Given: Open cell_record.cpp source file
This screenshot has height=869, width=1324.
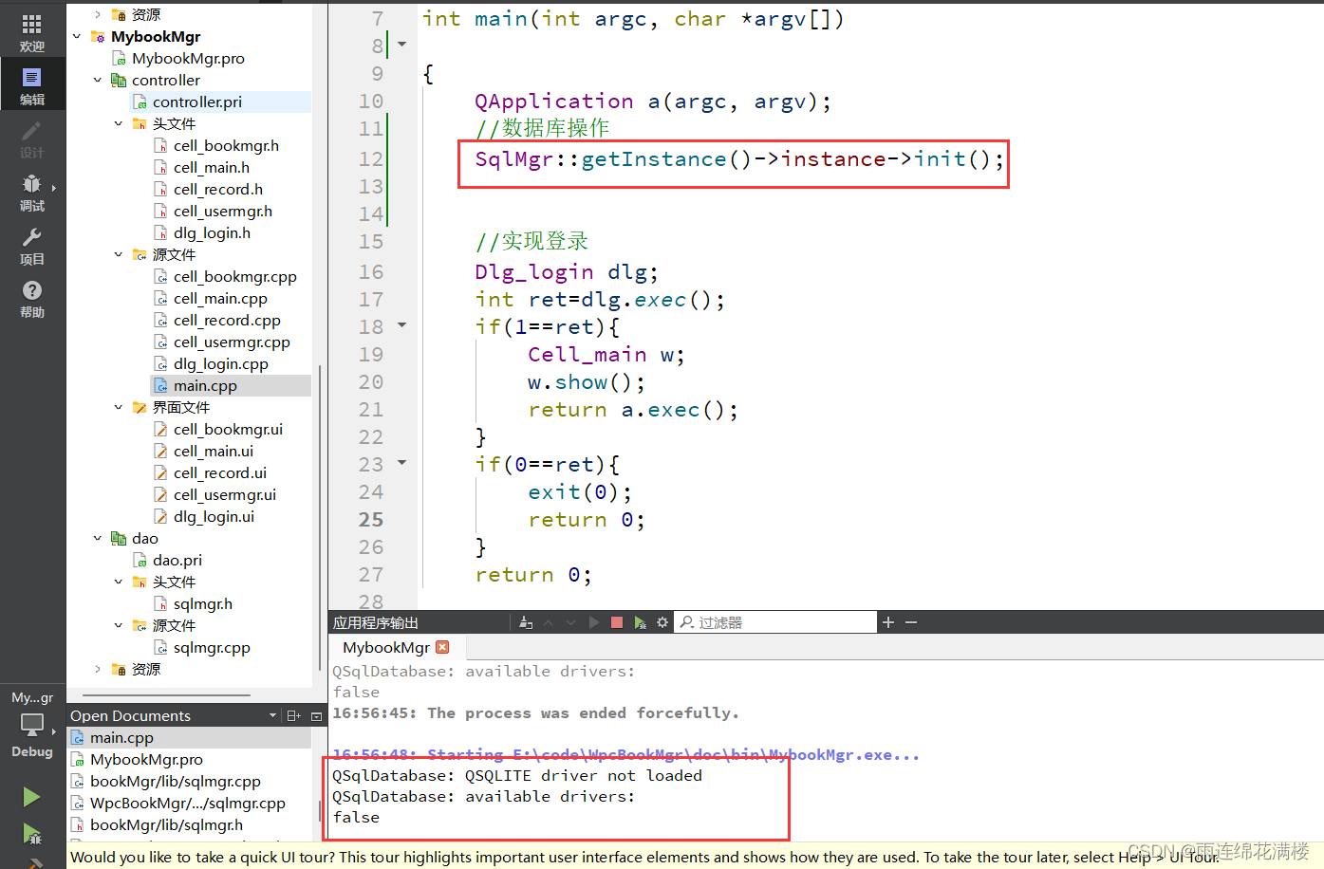Looking at the screenshot, I should [227, 320].
